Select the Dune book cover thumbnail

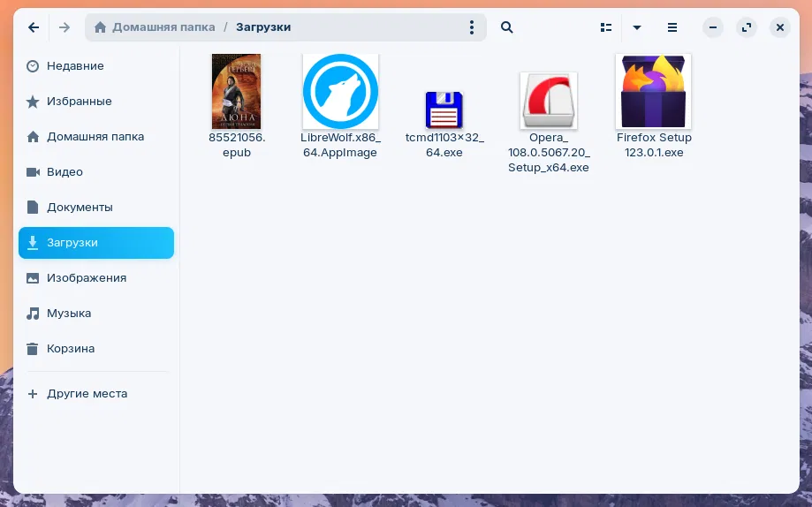237,91
